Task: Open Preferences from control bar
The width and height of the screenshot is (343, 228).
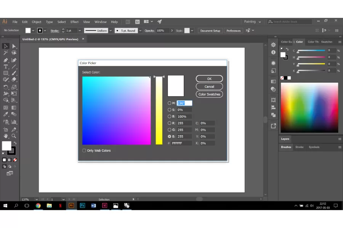Action: point(233,30)
